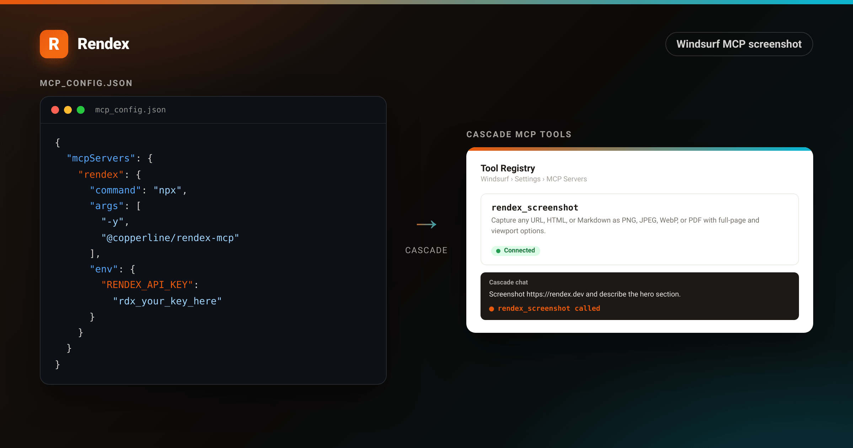The image size is (853, 448).
Task: Select the "-y" argument line
Action: point(115,222)
